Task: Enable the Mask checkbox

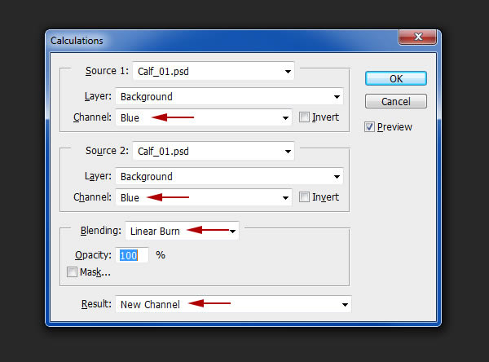Action: (x=72, y=271)
